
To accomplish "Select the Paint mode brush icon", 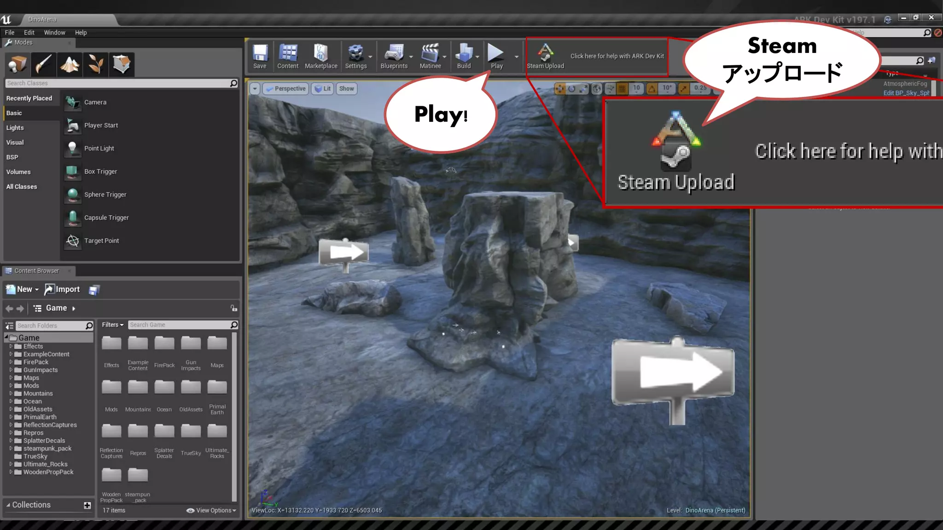I will pos(43,64).
